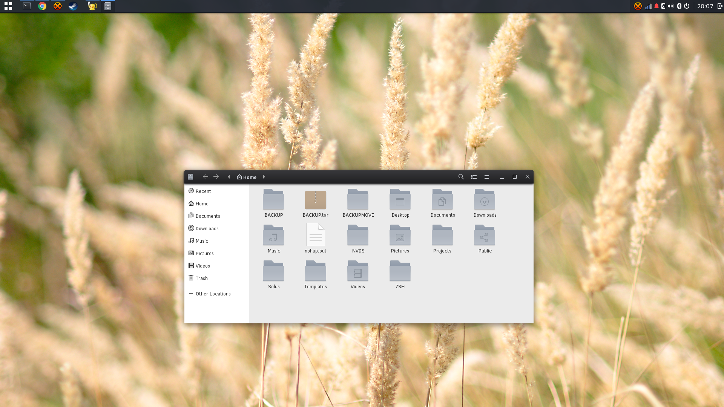Click right path bar scroll arrow
This screenshot has height=407, width=724.
click(x=264, y=177)
